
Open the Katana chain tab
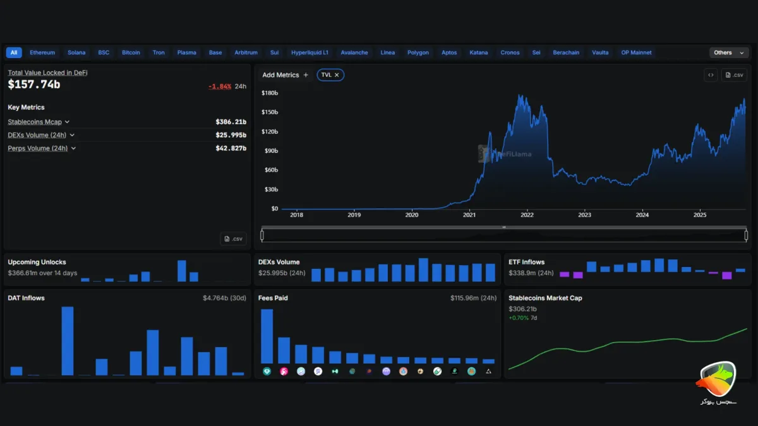pos(479,53)
